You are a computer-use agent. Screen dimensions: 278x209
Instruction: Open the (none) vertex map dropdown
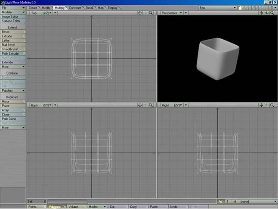[x=258, y=202]
